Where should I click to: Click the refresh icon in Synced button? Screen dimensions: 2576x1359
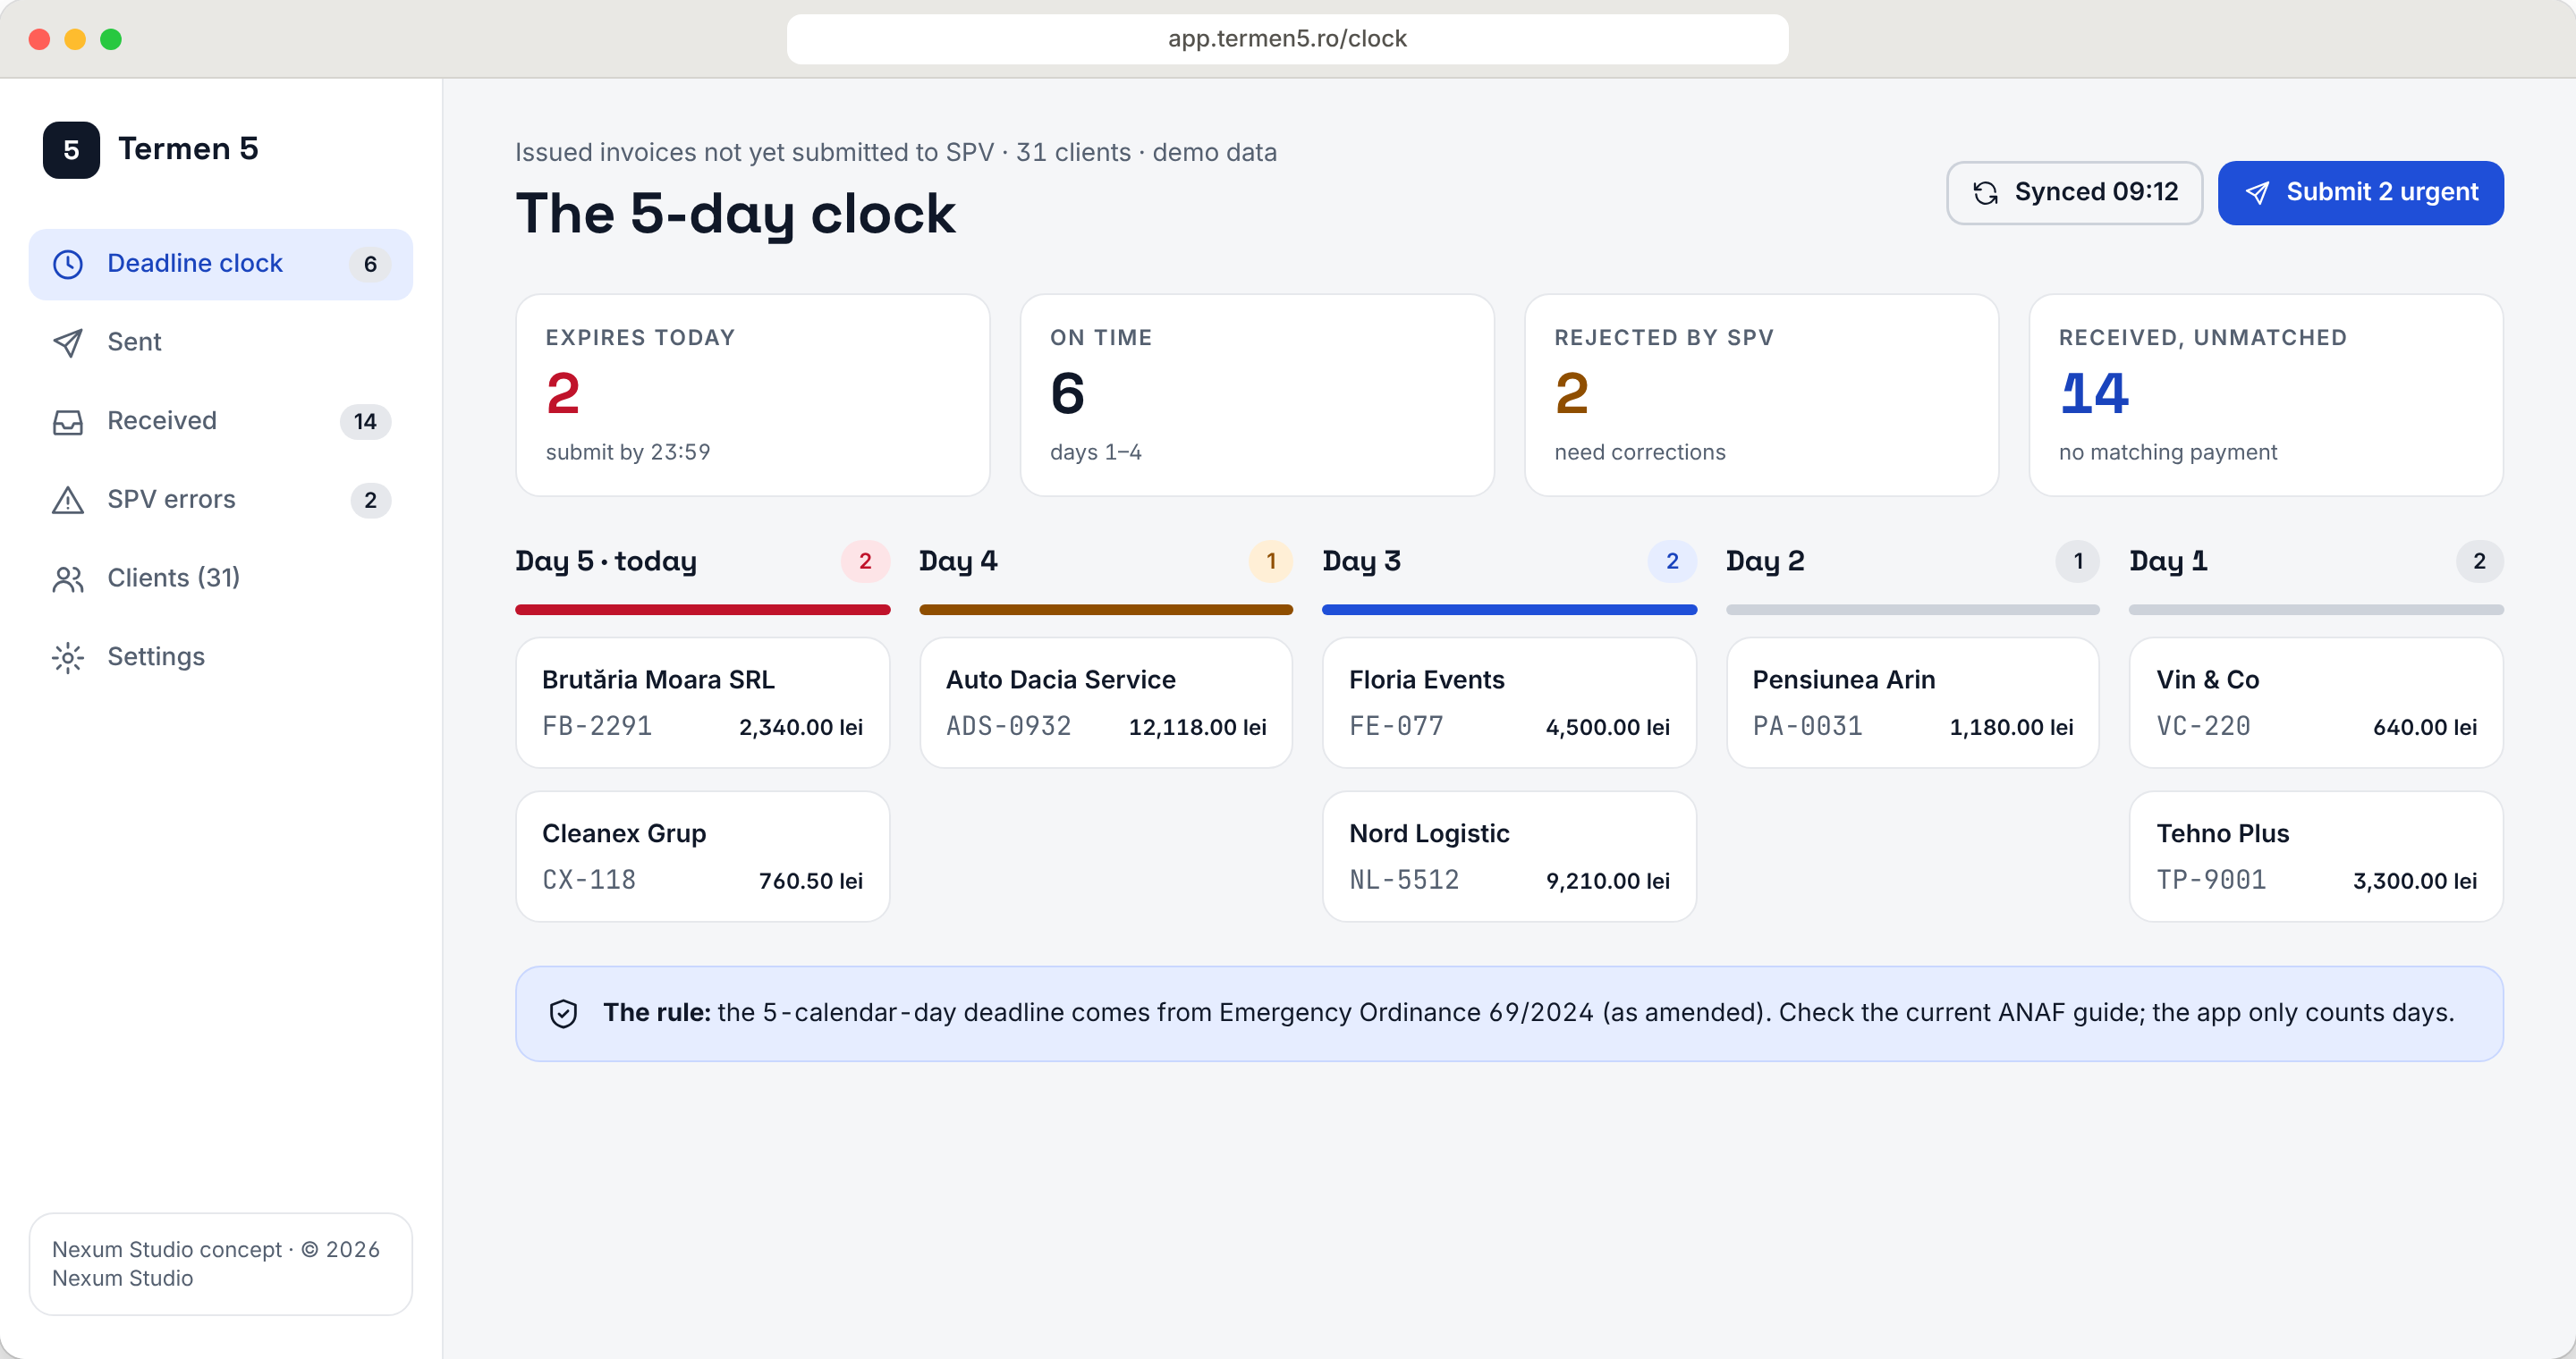coord(1986,193)
